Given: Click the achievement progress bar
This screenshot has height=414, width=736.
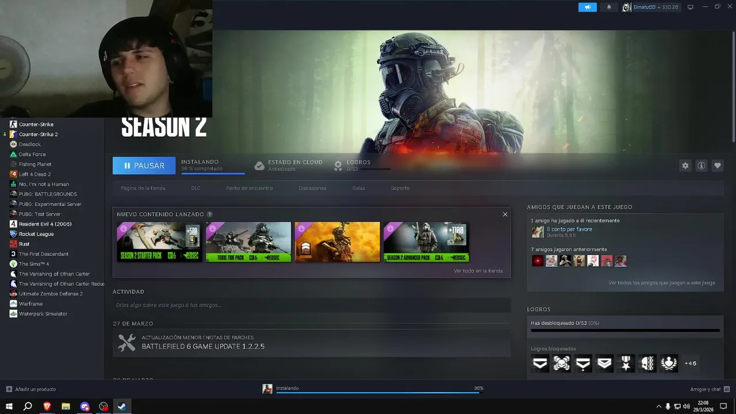Looking at the screenshot, I should 625,331.
